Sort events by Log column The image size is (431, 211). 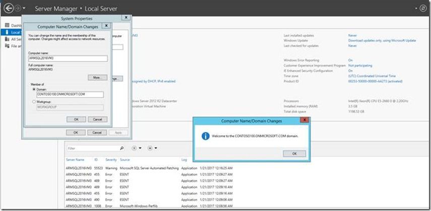pyautogui.click(x=184, y=160)
